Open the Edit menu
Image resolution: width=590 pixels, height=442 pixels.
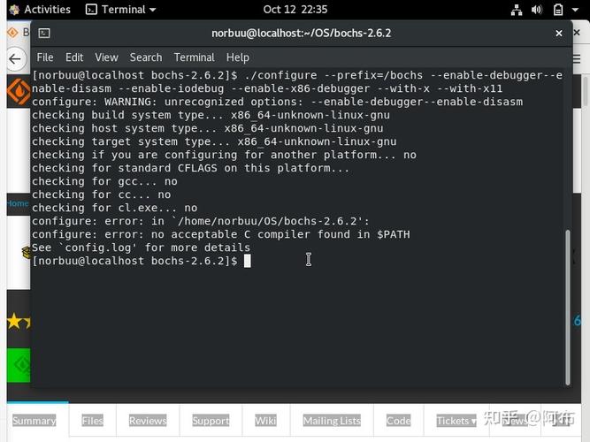coord(74,57)
